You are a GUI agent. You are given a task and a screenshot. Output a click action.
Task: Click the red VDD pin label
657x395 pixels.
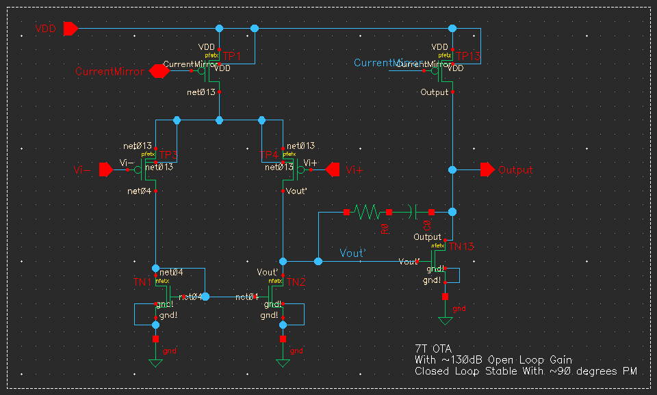point(45,29)
